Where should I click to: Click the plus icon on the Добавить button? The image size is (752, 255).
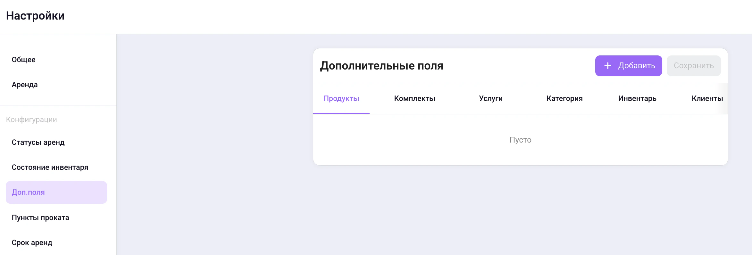pyautogui.click(x=607, y=66)
